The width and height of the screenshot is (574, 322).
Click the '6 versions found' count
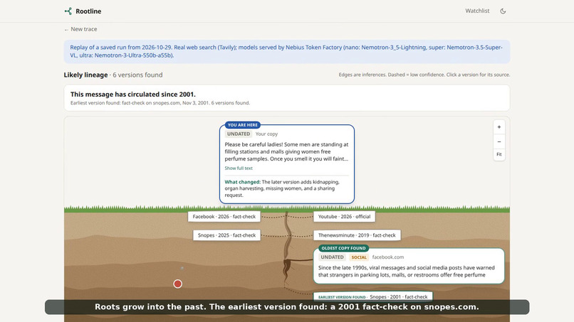(x=137, y=75)
